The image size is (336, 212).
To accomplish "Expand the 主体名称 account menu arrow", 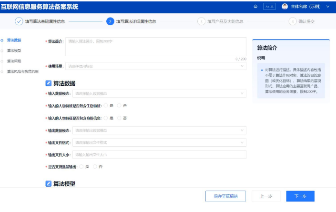I will tap(328, 7).
